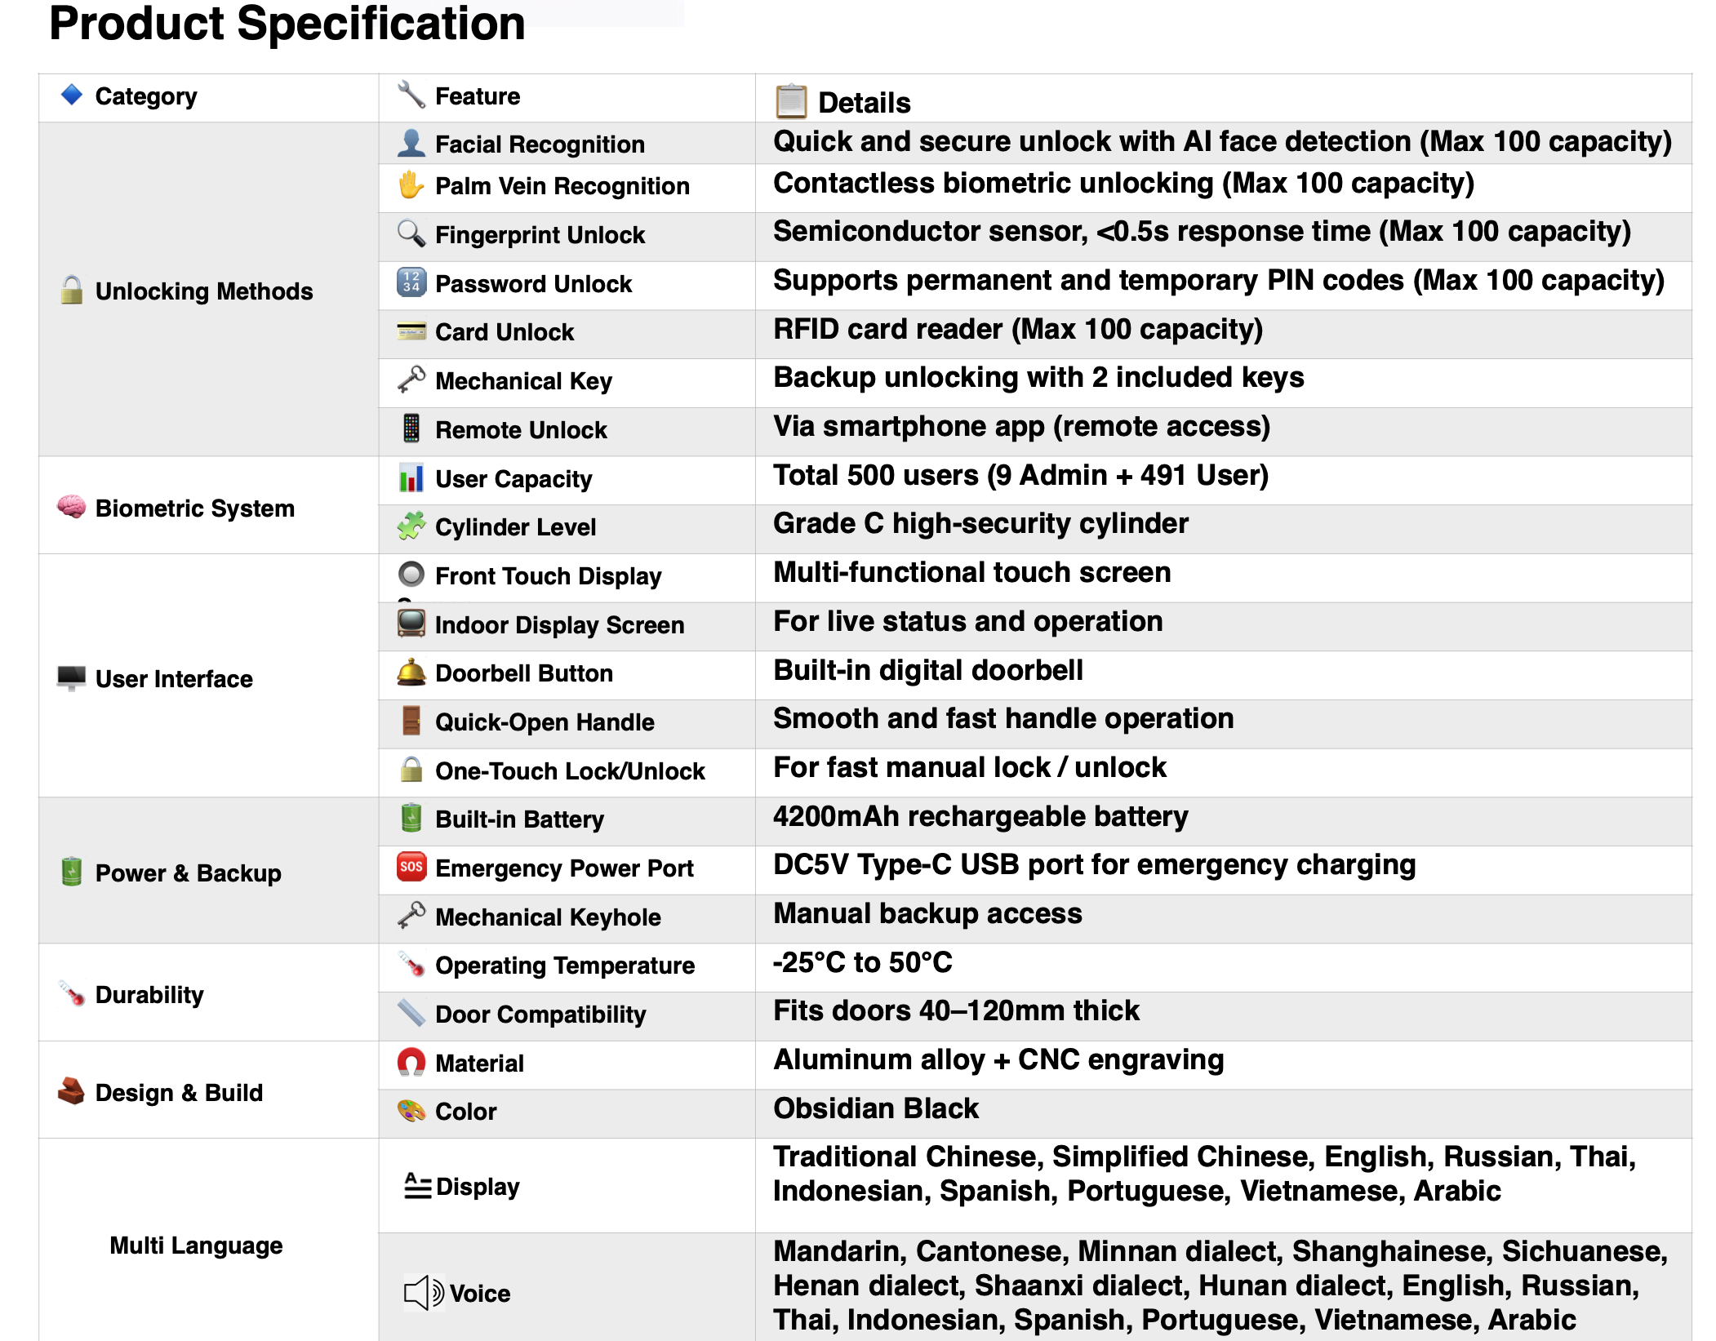This screenshot has width=1716, height=1341.
Task: Click the Built-in Battery icon
Action: click(411, 818)
